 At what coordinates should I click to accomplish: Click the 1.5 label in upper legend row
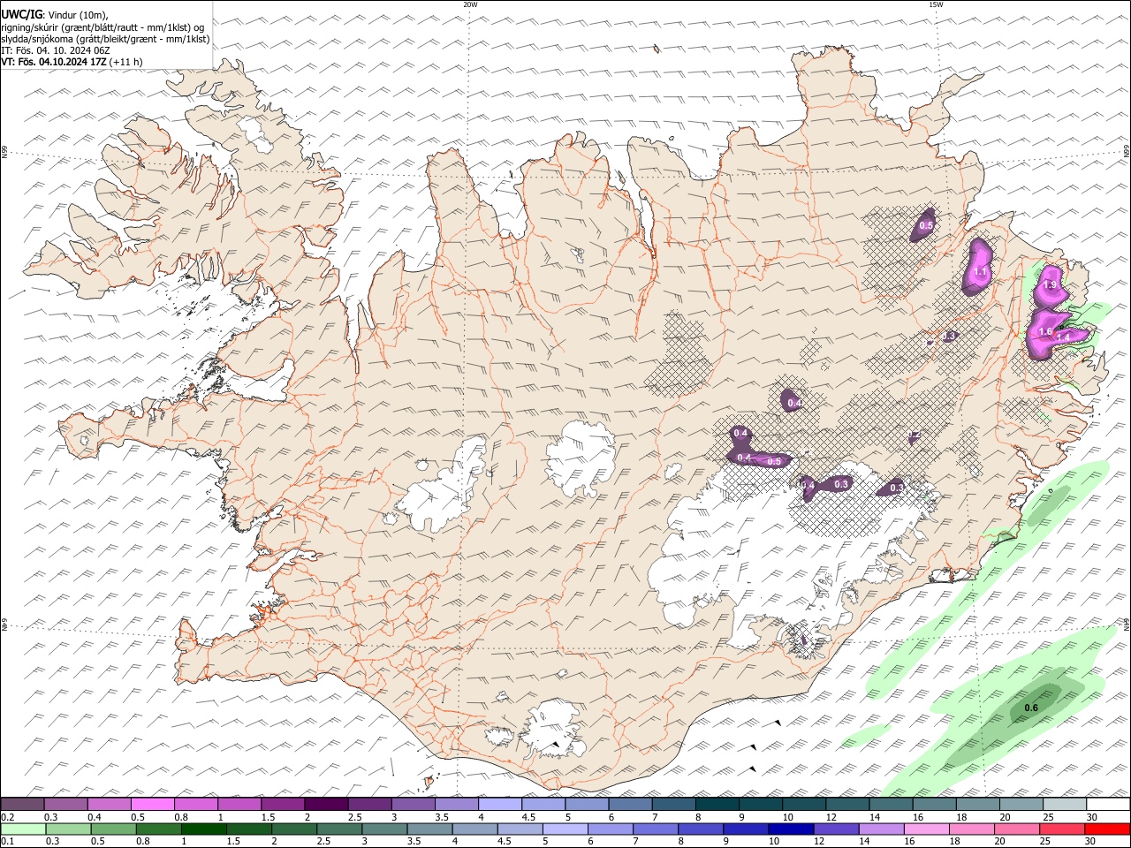coord(267,818)
